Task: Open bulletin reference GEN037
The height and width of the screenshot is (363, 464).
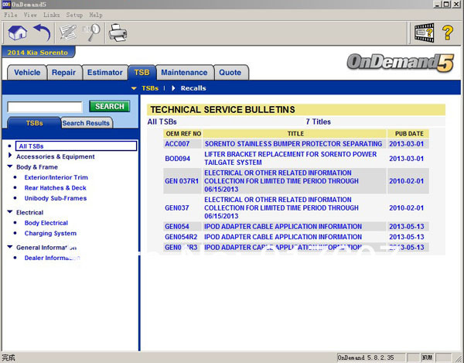Action: point(176,208)
